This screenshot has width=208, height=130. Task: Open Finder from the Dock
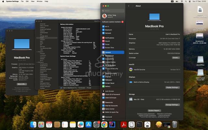pyautogui.click(x=33, y=124)
